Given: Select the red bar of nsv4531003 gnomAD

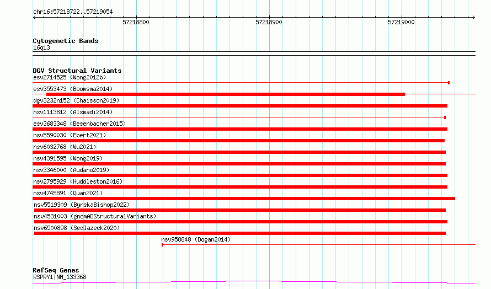Looking at the screenshot, I should (241, 222).
